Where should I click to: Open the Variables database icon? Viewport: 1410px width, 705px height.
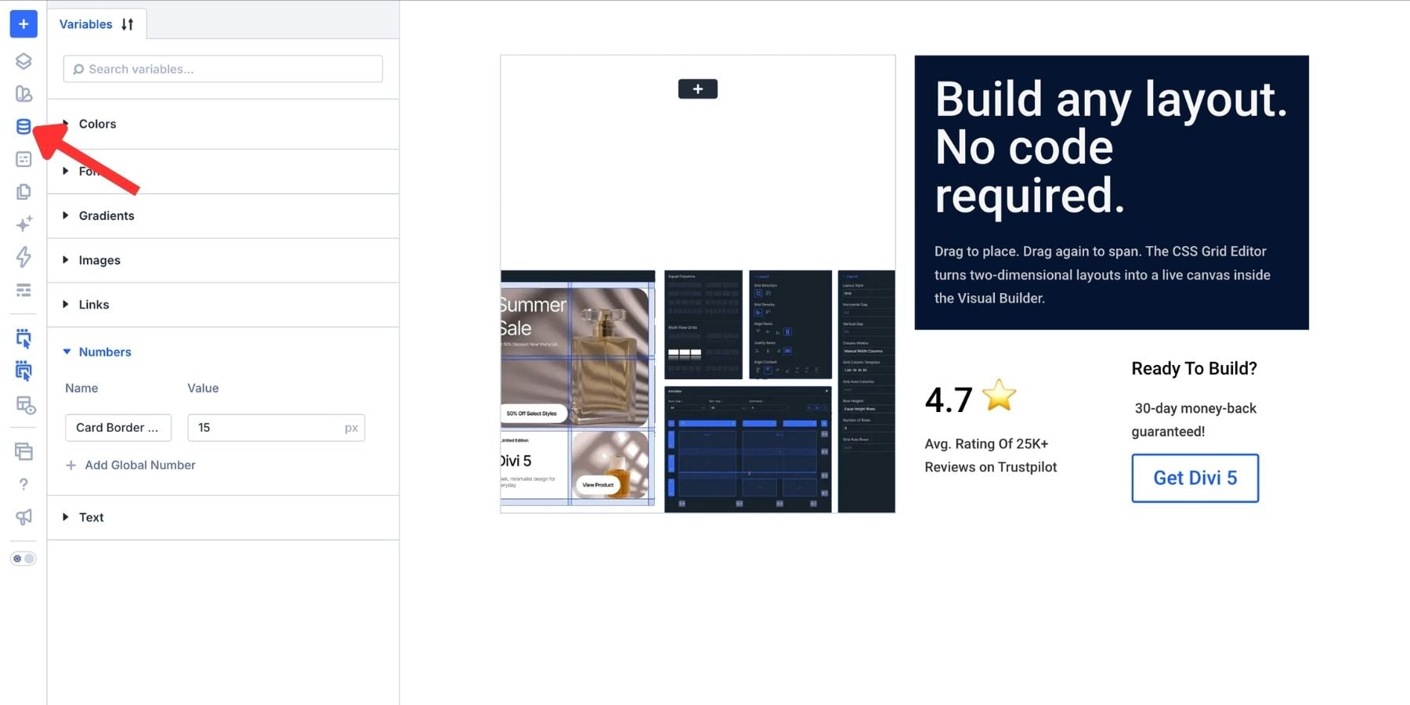(x=23, y=126)
